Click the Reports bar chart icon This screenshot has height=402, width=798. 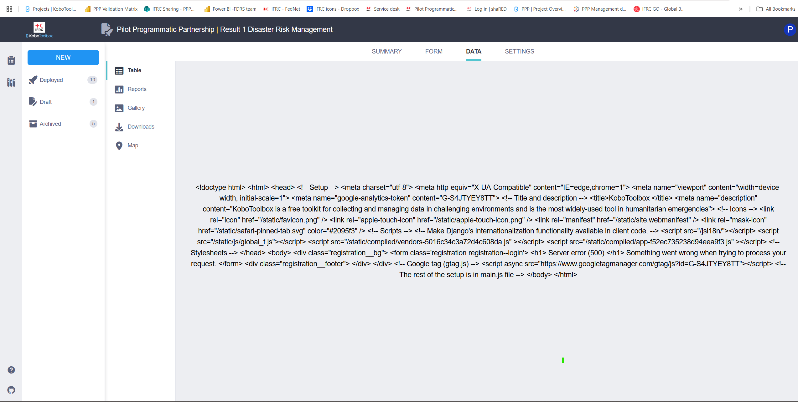tap(119, 89)
